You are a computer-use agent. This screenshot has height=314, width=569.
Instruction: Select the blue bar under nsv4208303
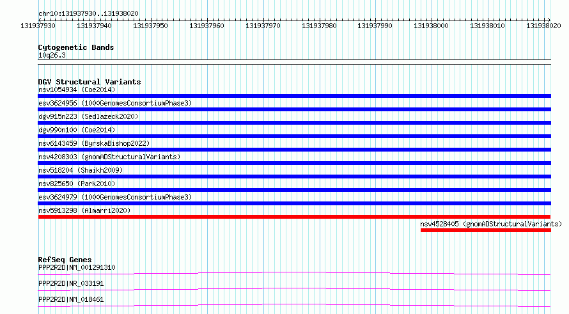294,163
